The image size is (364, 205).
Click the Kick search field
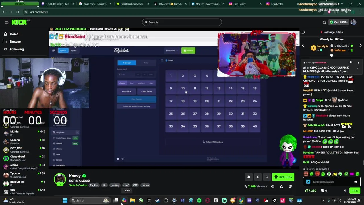click(x=182, y=22)
